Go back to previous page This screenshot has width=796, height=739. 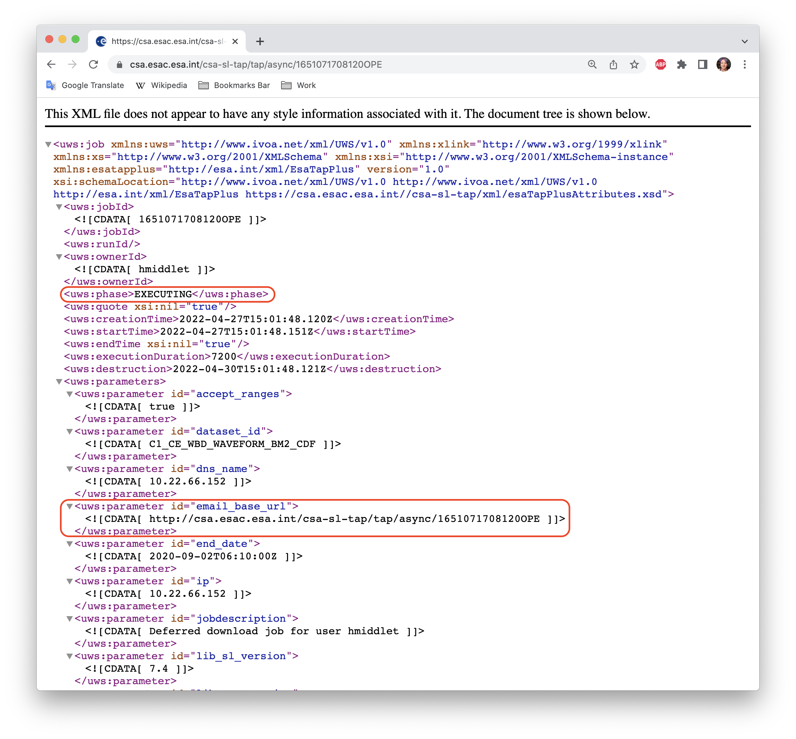point(51,64)
